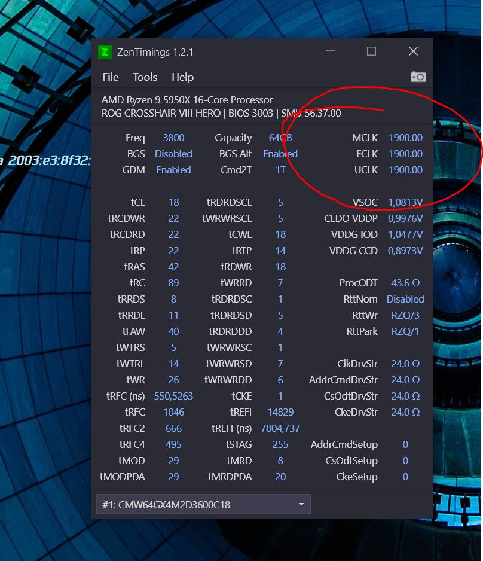Expand the CMW64GX4M2D3600C18 DIMM list arrow
This screenshot has width=483, height=561.
click(301, 504)
